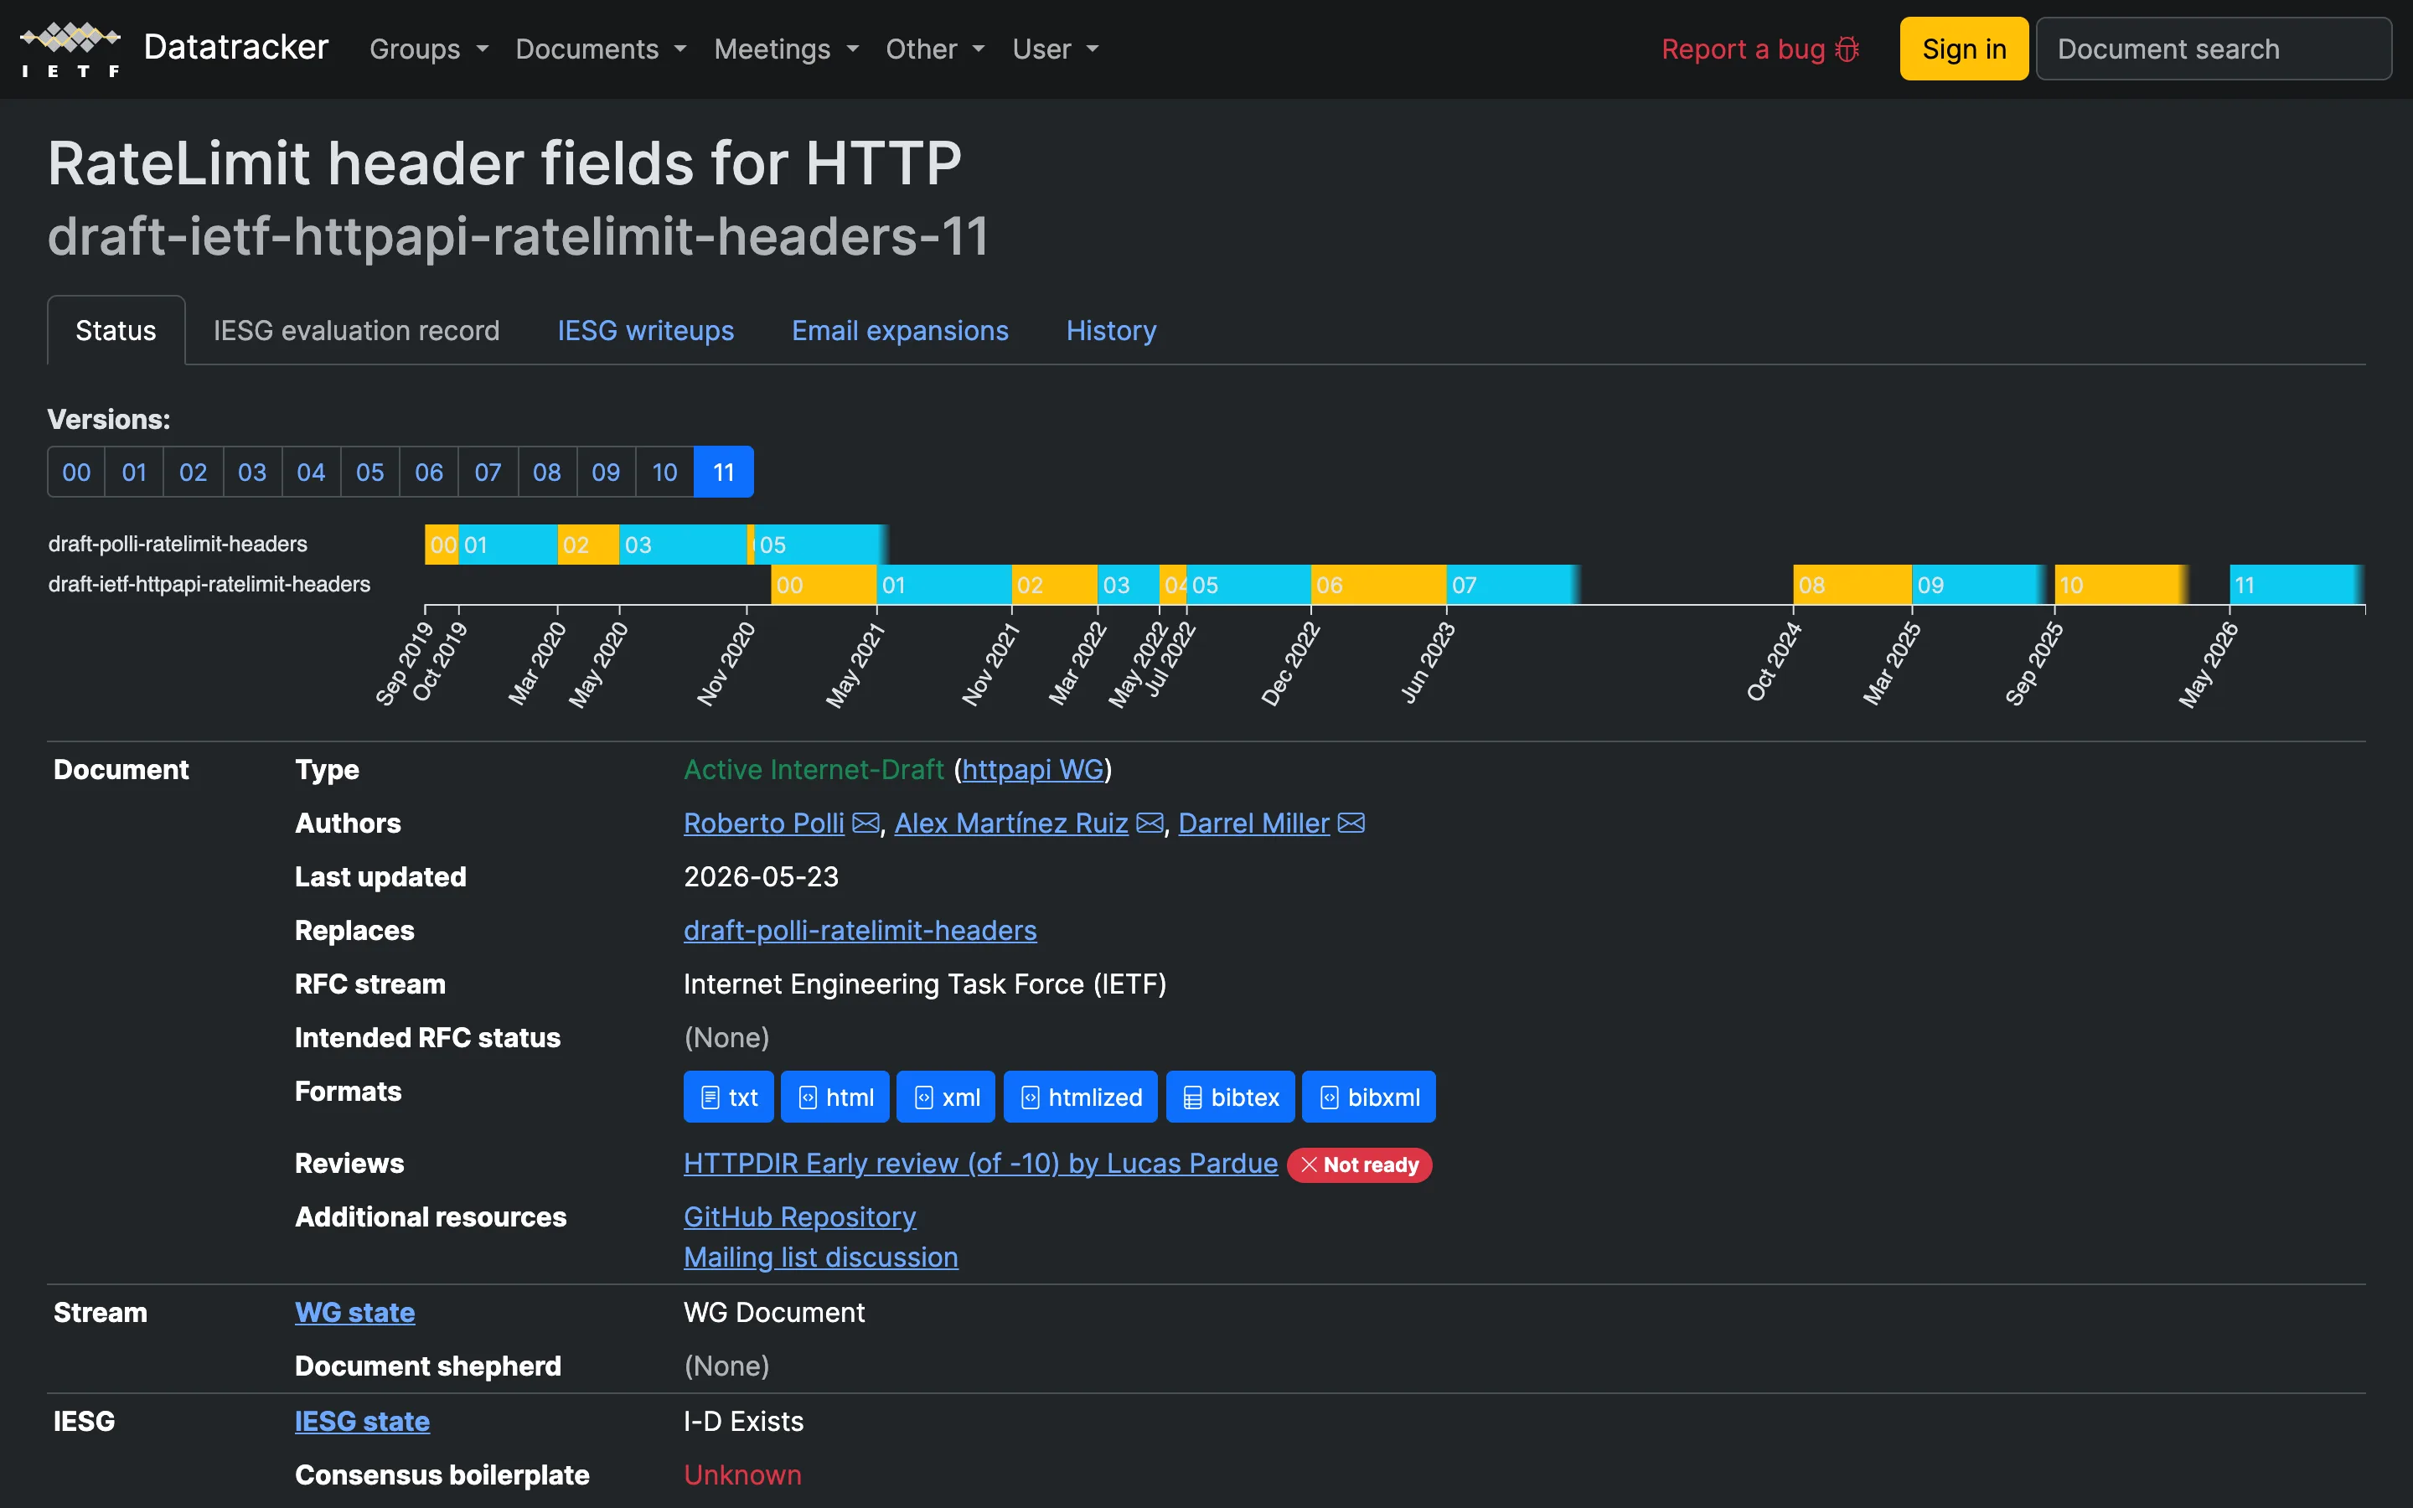Image resolution: width=2413 pixels, height=1508 pixels.
Task: Open the xml format
Action: (x=946, y=1097)
